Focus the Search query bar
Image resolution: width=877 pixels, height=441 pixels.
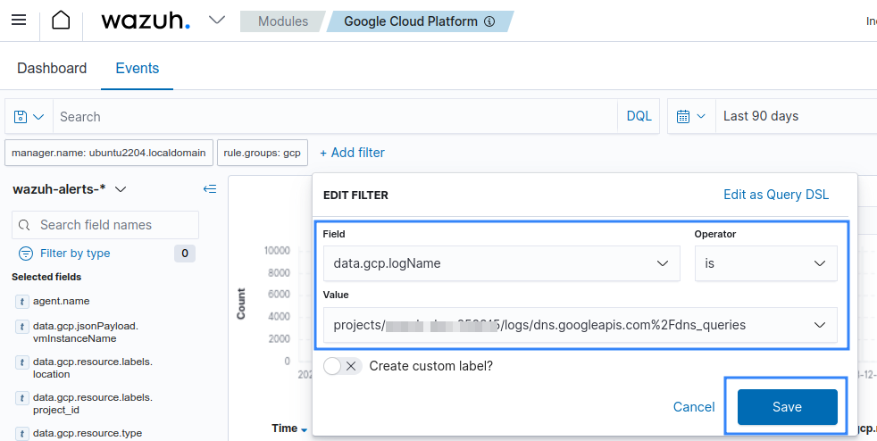pyautogui.click(x=335, y=117)
